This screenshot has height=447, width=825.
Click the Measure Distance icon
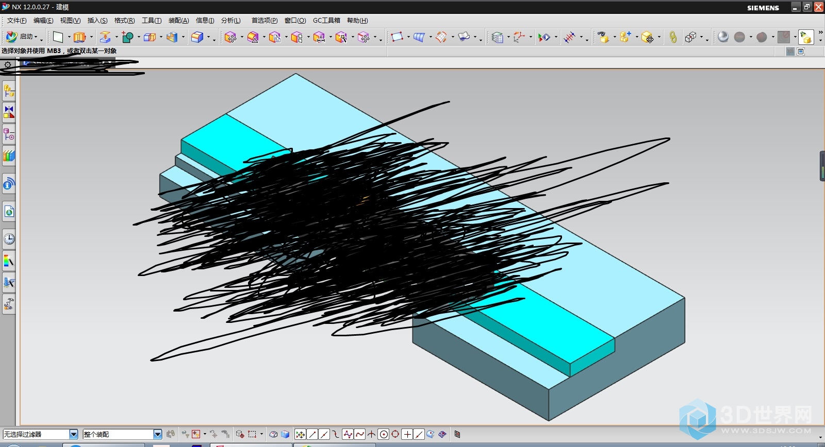click(x=570, y=37)
